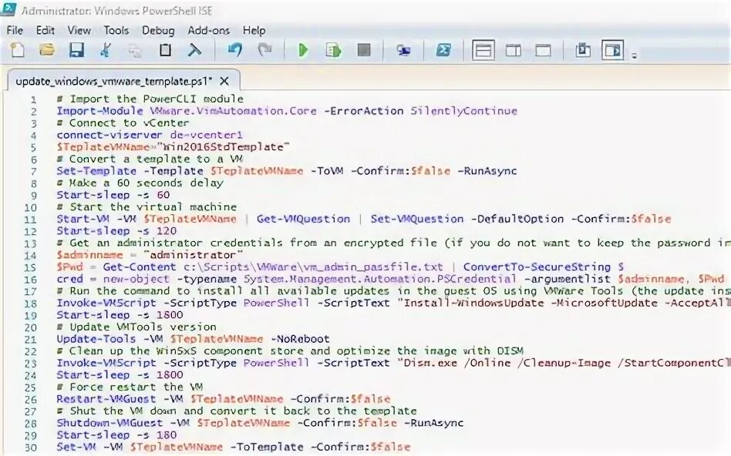Viewport: 731px width, 456px height.
Task: Click 'Restart-VMGuest' command on line 26
Action: coord(106,399)
